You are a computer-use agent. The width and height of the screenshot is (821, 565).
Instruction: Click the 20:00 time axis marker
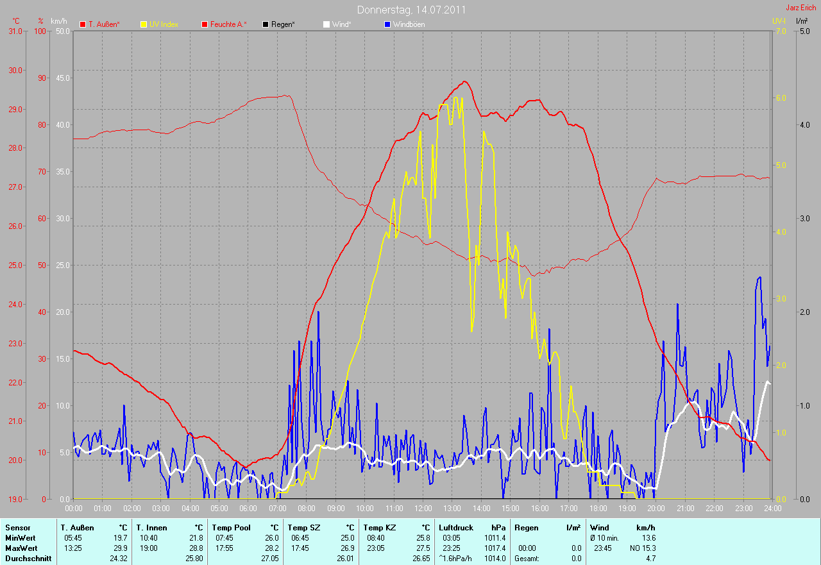(x=656, y=509)
